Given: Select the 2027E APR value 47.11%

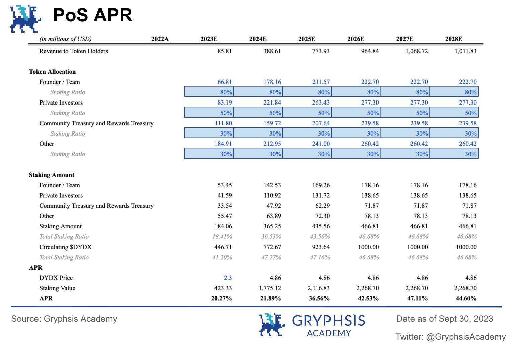Looking at the screenshot, I should click(x=417, y=298).
